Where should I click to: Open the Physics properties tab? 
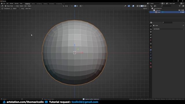click(x=151, y=55)
